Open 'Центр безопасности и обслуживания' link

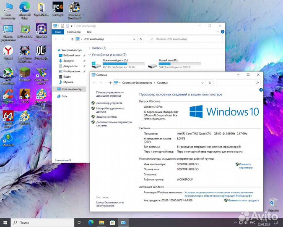110,204
